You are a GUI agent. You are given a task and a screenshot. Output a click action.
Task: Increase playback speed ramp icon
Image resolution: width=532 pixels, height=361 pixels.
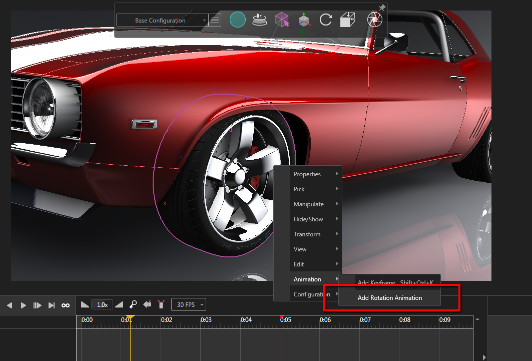point(119,304)
